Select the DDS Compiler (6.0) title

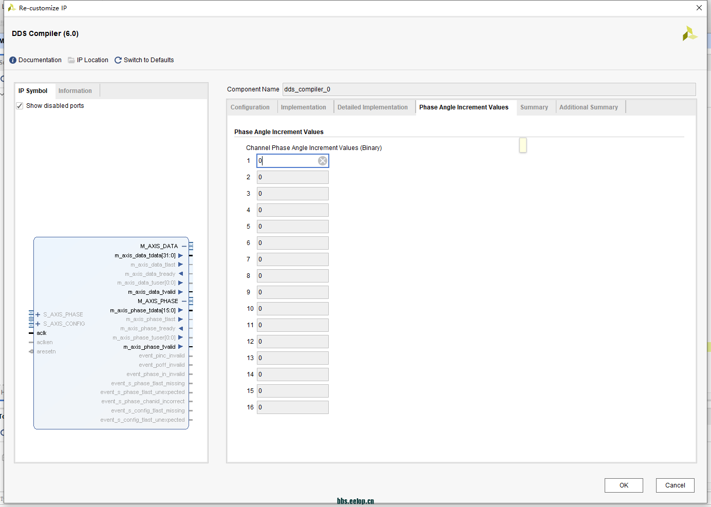[x=45, y=33]
